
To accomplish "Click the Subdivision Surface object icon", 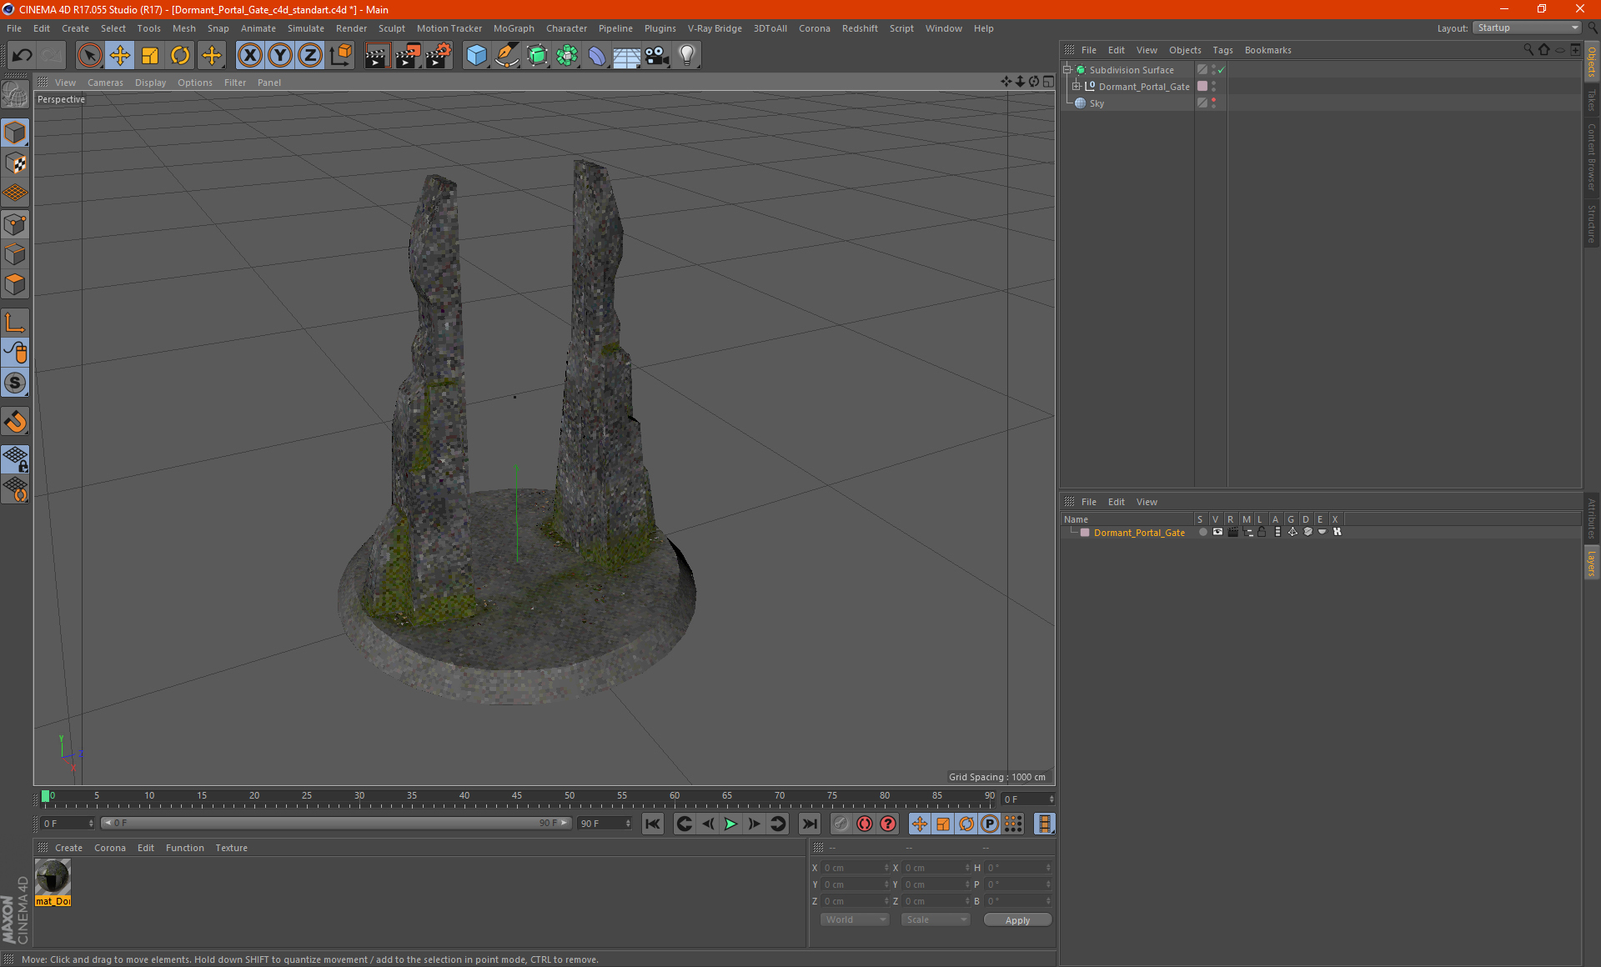I will tap(1082, 70).
